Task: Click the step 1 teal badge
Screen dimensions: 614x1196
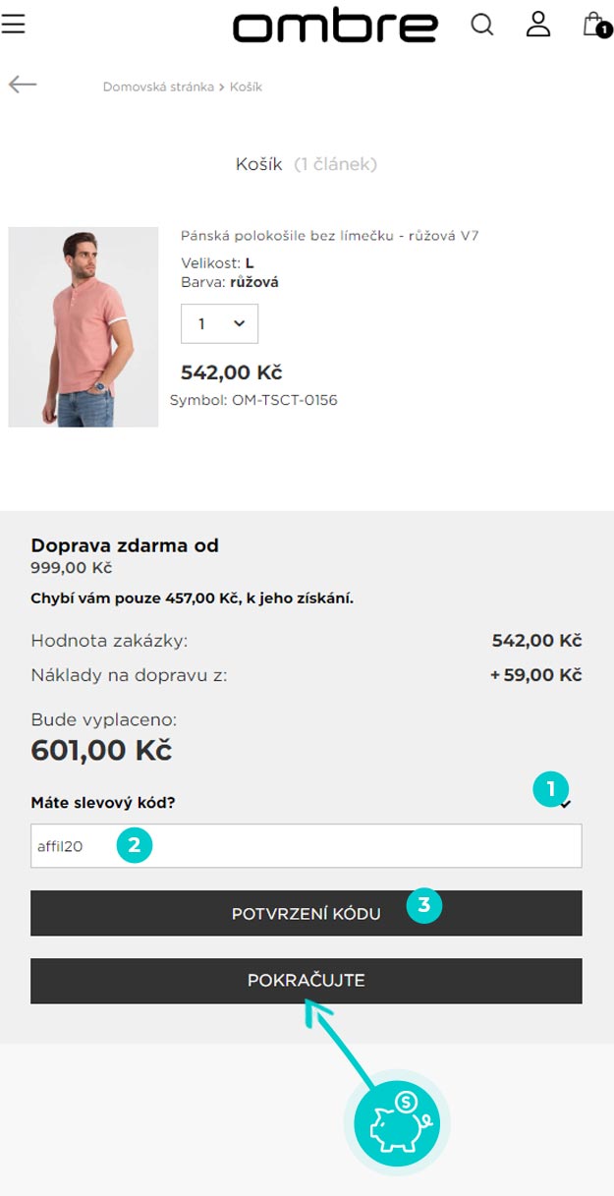Action: [x=551, y=788]
